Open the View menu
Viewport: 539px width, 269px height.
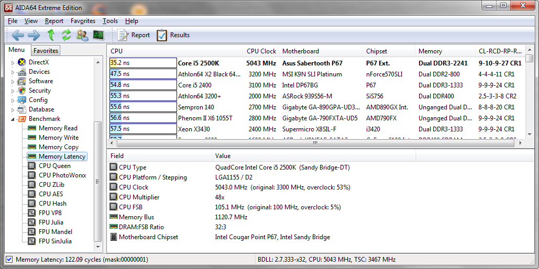31,21
